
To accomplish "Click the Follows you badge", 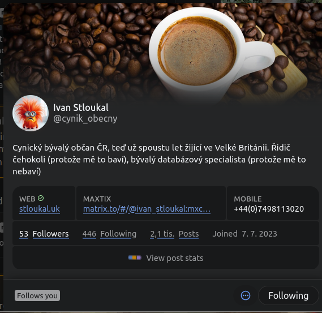I will (37, 295).
